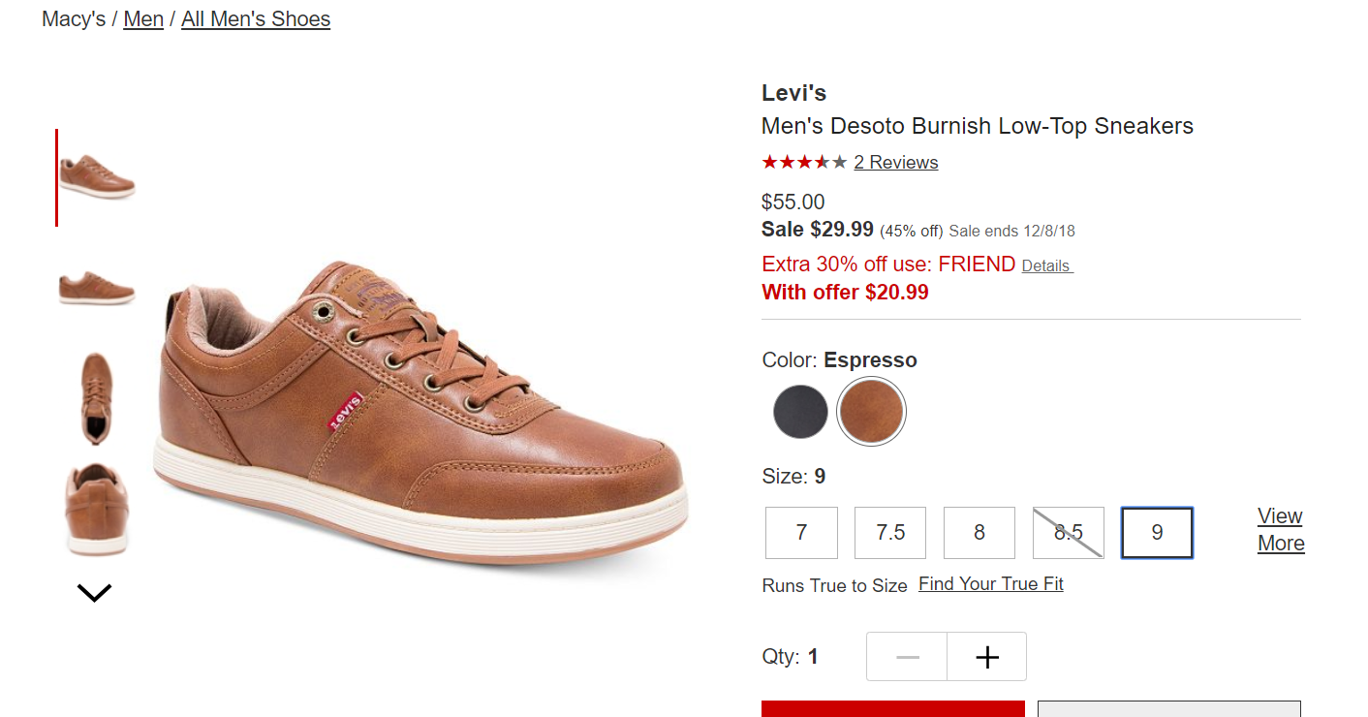Click the minus icon to decrease quantity
Image resolution: width=1368 pixels, height=717 pixels.
tap(907, 657)
